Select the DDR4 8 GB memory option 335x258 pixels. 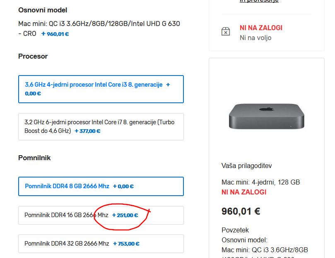coord(101,186)
